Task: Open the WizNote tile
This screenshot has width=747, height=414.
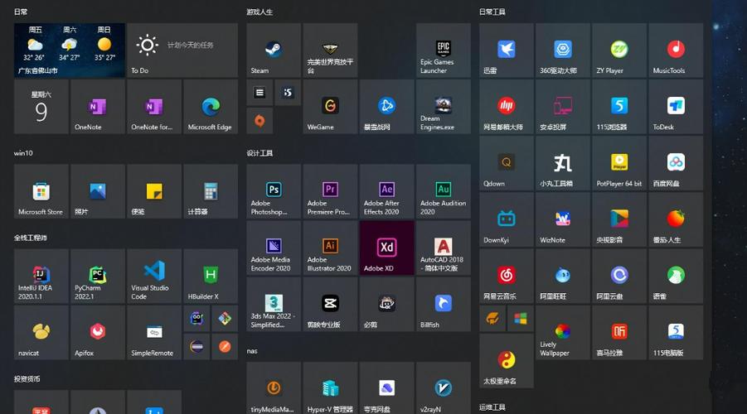Action: point(563,220)
